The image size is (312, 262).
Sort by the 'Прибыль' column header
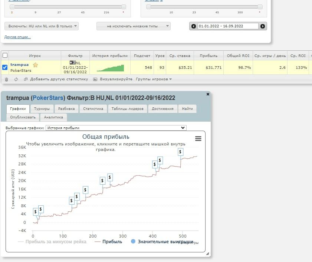[209, 56]
